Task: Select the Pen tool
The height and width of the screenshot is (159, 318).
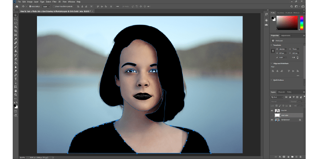Action: point(16,75)
